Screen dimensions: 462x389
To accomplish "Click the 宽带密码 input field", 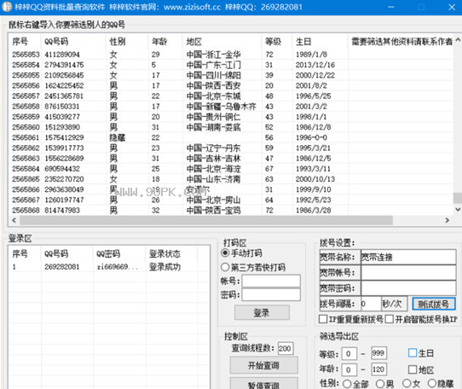I will point(408,288).
